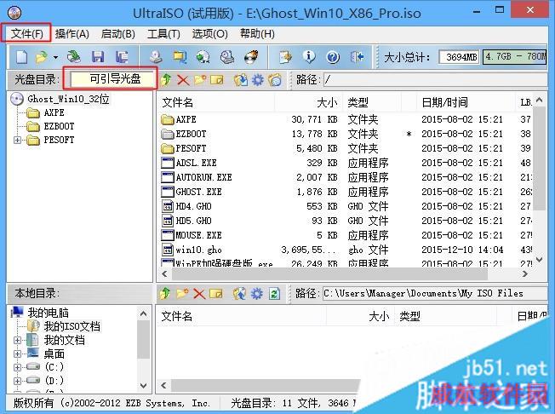Select Ghost_Win10_32位 disc root node
This screenshot has width=555, height=414.
click(68, 99)
